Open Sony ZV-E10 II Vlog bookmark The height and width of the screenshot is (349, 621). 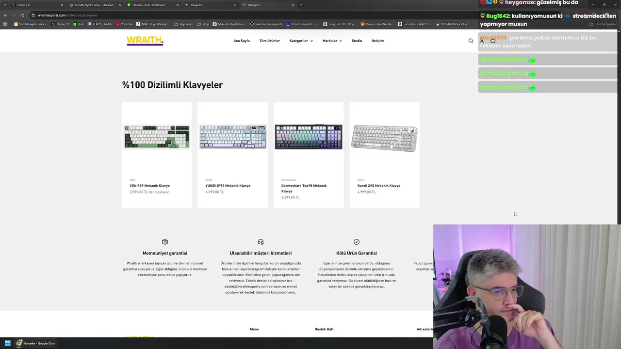coord(339,24)
